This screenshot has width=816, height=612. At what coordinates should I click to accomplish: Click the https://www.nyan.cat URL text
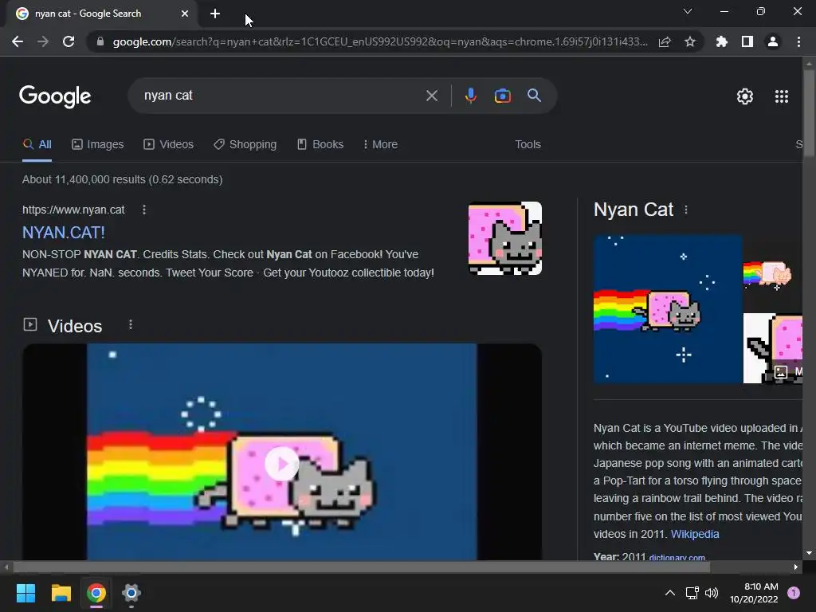pyautogui.click(x=73, y=210)
